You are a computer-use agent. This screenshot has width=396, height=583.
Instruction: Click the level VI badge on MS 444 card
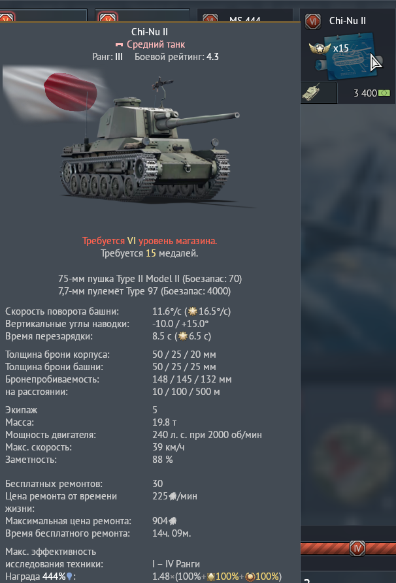point(210,18)
